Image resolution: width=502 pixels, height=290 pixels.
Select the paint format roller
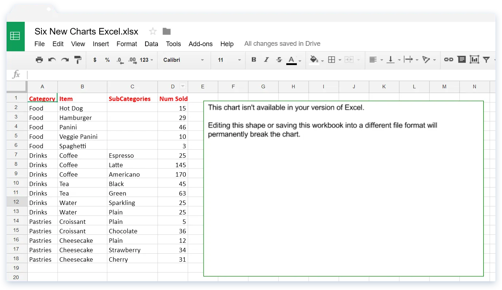pyautogui.click(x=77, y=60)
